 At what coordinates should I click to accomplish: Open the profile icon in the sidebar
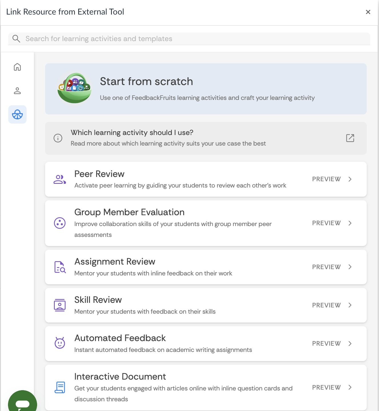[x=17, y=91]
